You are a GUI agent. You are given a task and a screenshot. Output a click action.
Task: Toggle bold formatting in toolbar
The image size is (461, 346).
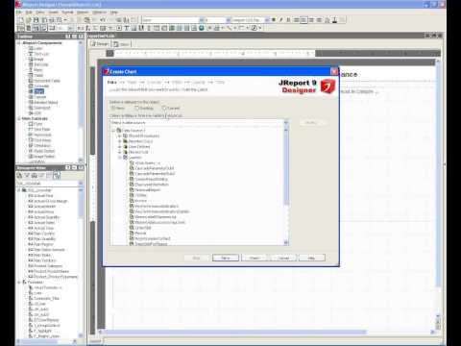coord(274,20)
